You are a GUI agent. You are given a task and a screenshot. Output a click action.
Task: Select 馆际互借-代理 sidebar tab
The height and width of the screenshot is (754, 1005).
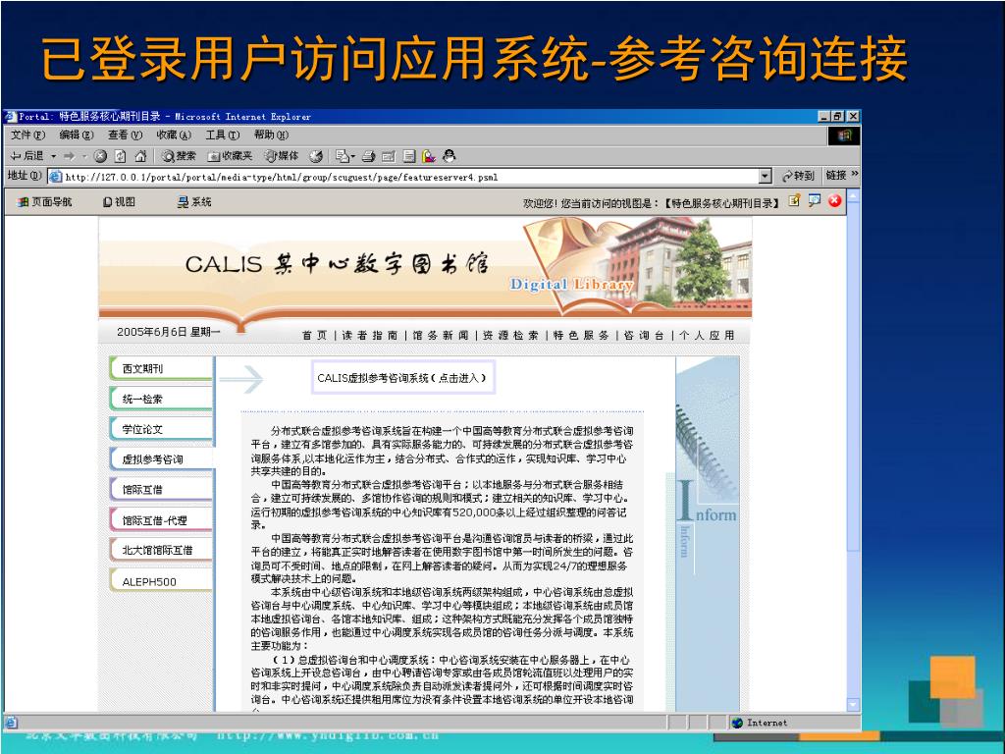click(x=161, y=520)
